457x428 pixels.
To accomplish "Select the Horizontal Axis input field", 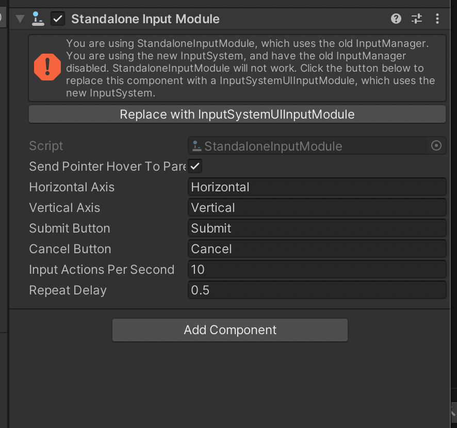I will 317,187.
